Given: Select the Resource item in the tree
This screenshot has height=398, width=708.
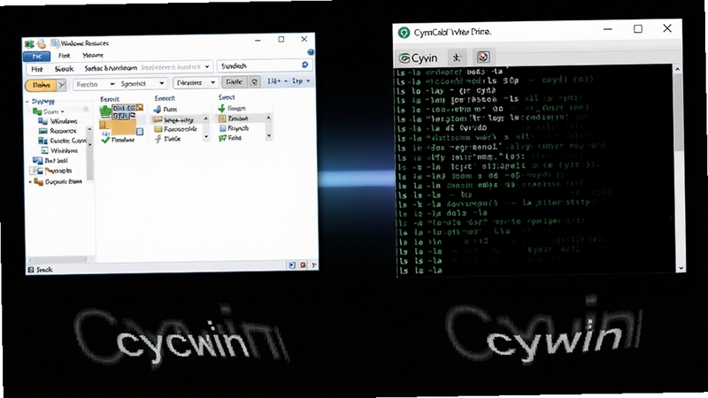Looking at the screenshot, I should click(x=58, y=131).
